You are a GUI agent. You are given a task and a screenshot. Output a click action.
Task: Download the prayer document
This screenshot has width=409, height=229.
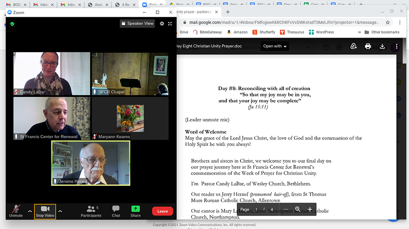pyautogui.click(x=382, y=46)
